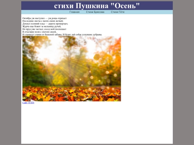194x145 pixels.
Task: Click the line starting Но пруд уже застыл
Action: click(45, 29)
